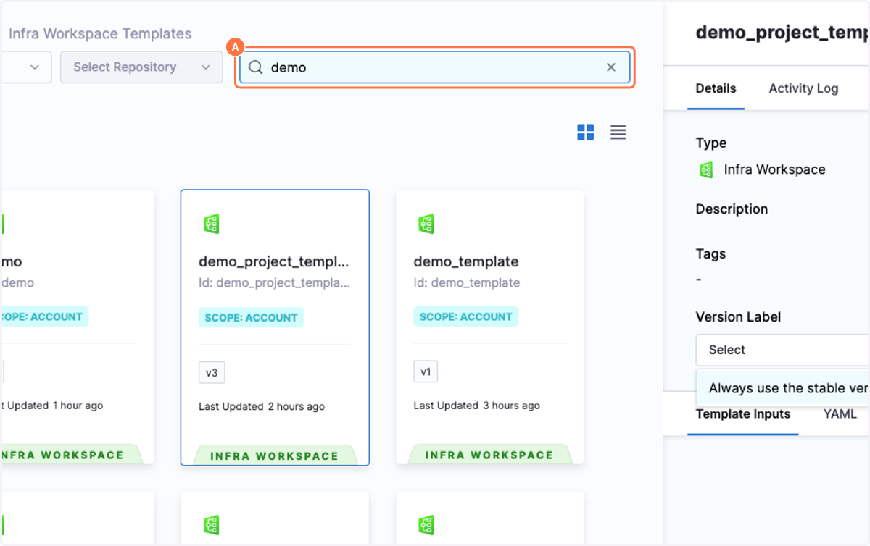870x546 pixels.
Task: Select the demo_template card title
Action: (466, 261)
